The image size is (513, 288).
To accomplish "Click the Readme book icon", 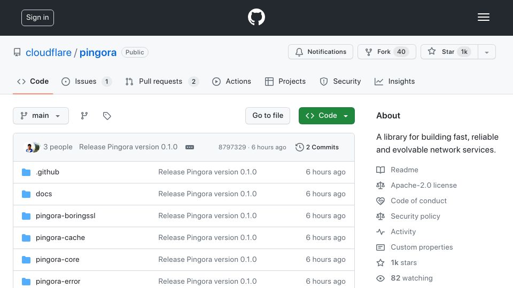I will click(x=380, y=170).
